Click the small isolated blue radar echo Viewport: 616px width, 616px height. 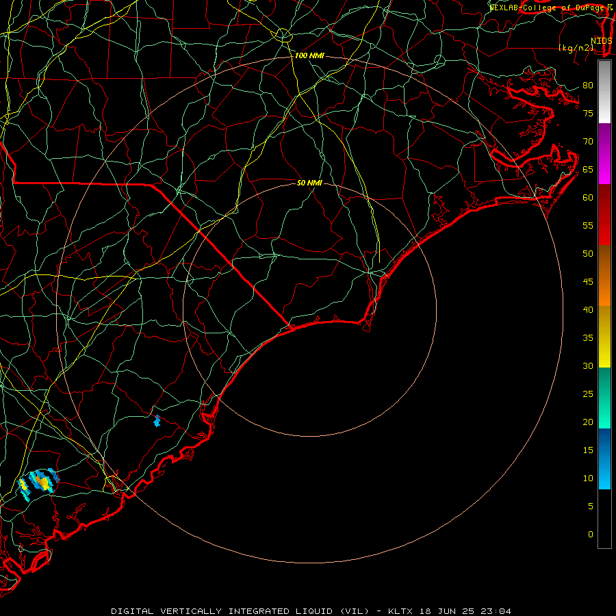157,421
